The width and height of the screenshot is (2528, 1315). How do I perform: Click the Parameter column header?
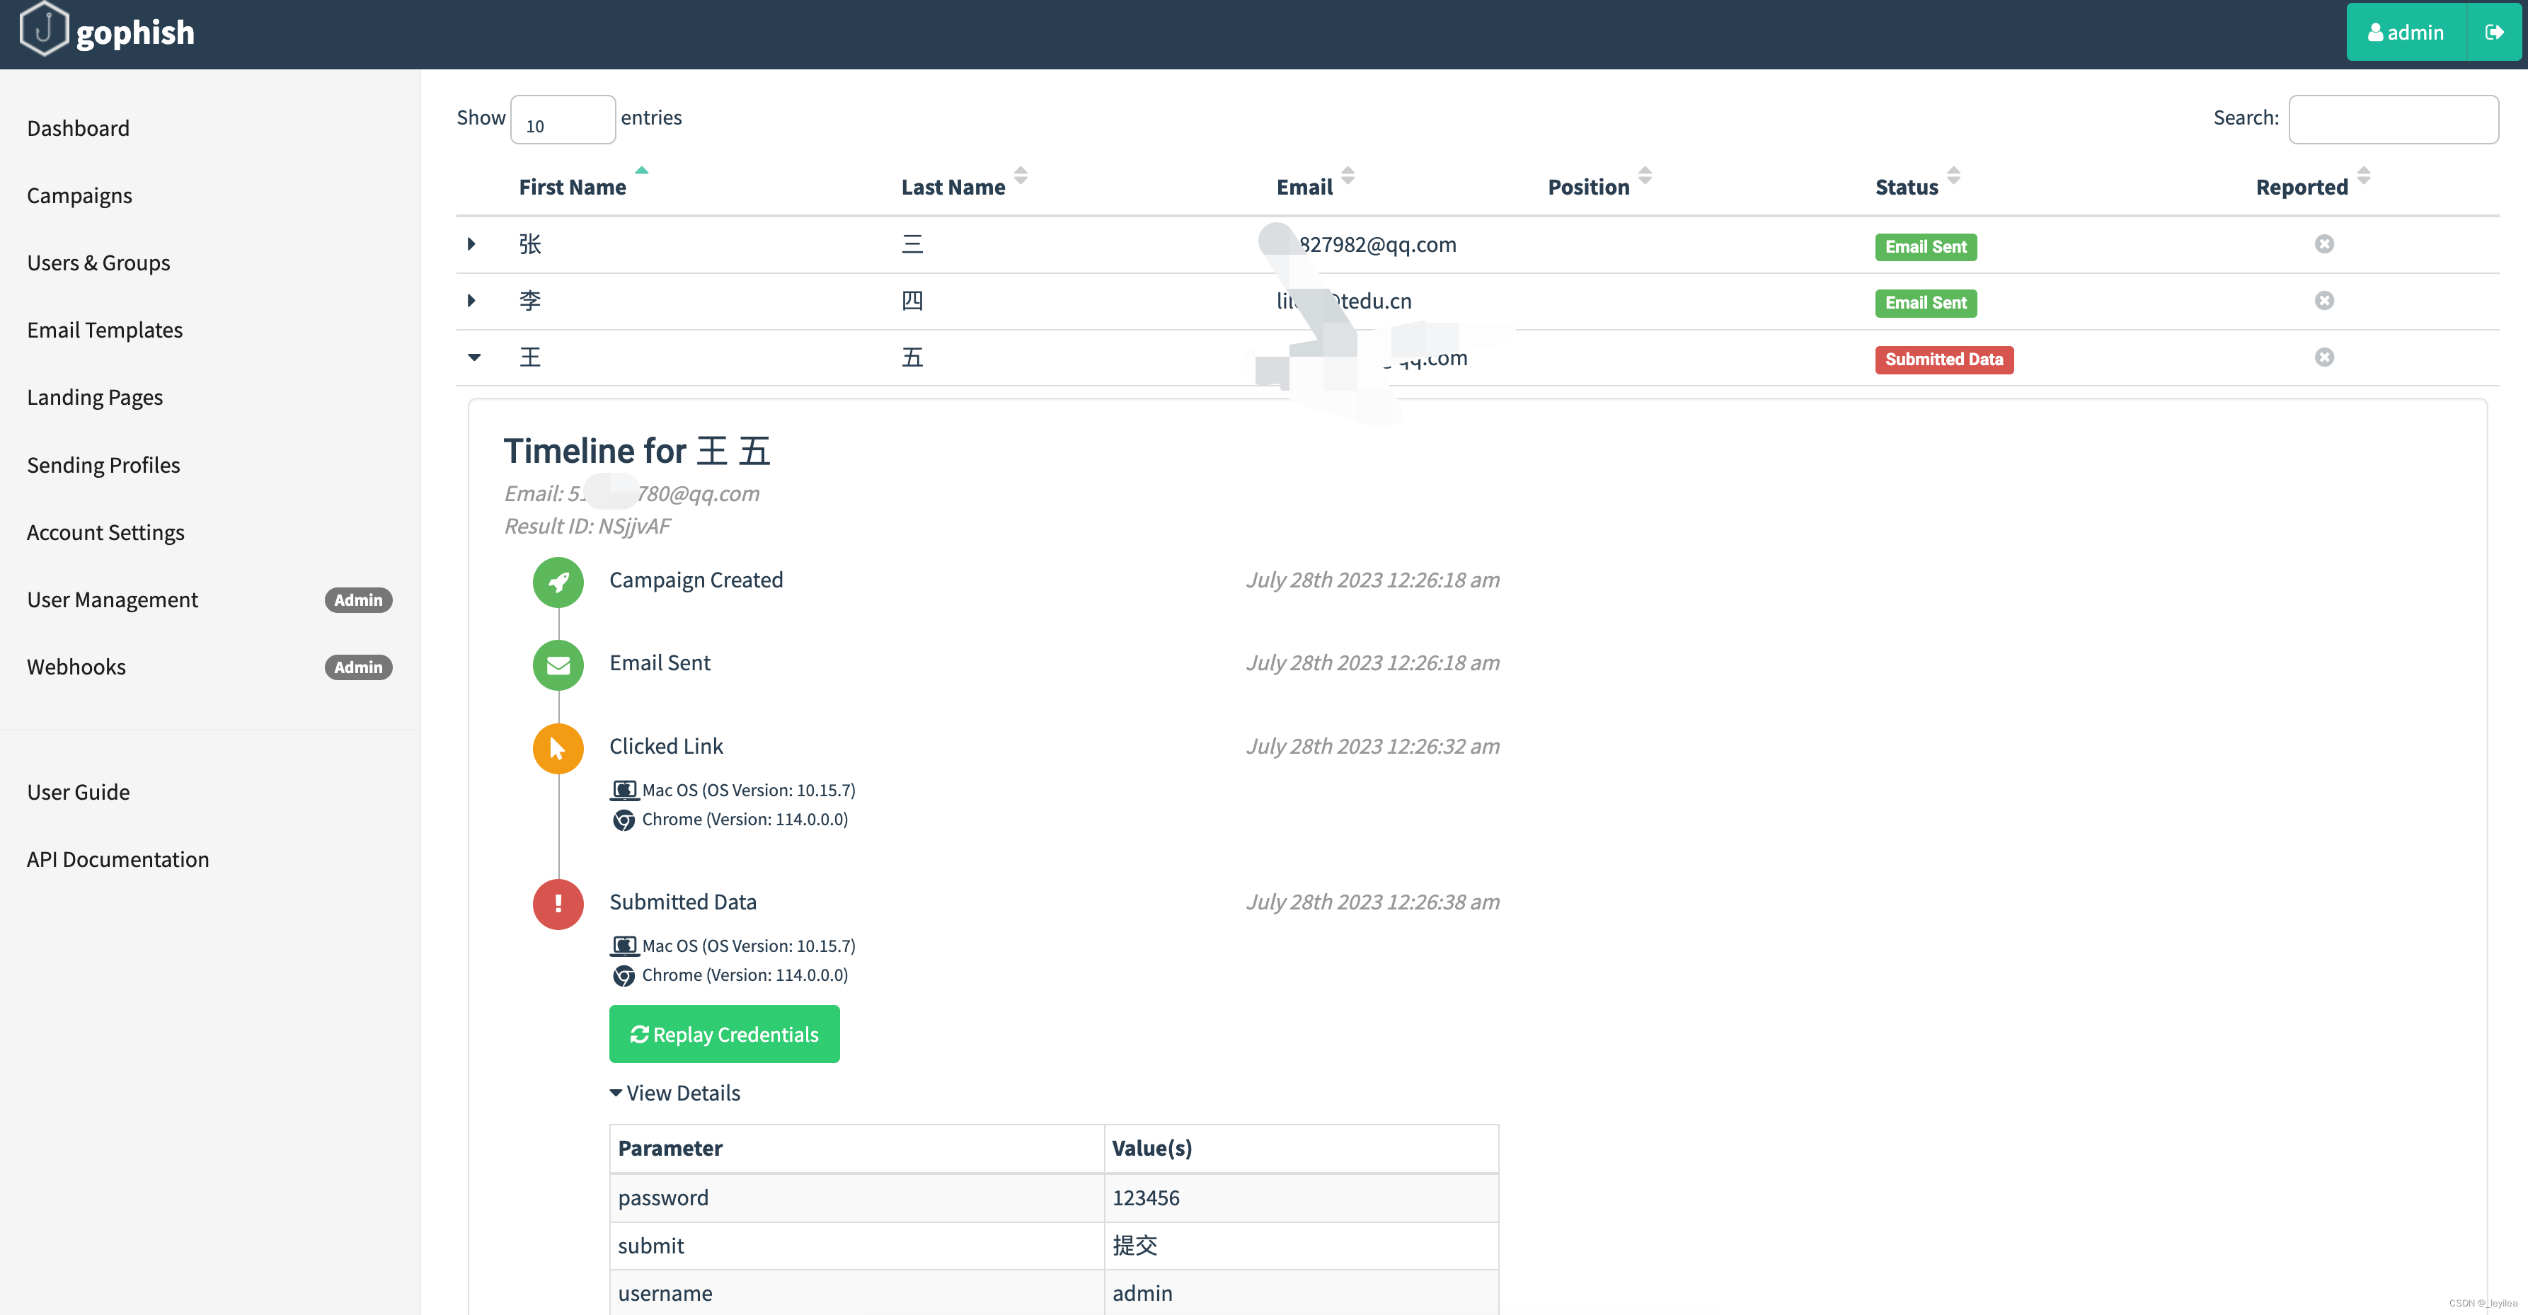point(857,1149)
